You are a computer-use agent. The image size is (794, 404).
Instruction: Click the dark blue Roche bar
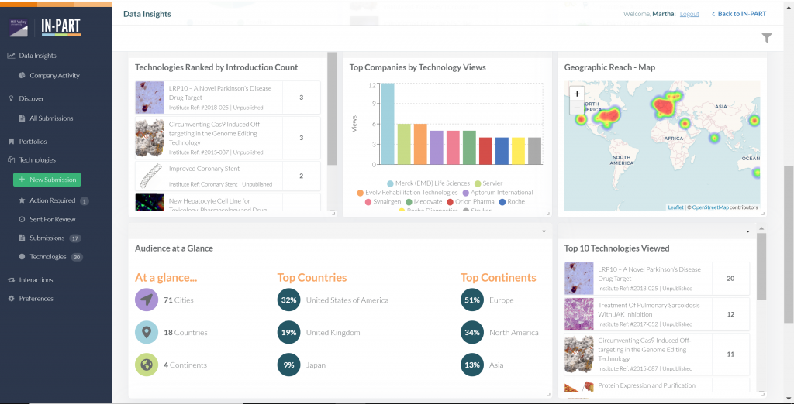(502, 151)
